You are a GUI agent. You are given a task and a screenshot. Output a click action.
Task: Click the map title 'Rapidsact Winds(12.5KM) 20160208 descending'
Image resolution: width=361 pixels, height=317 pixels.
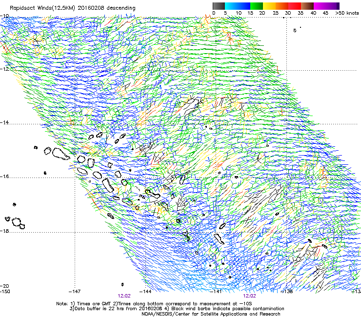click(73, 8)
